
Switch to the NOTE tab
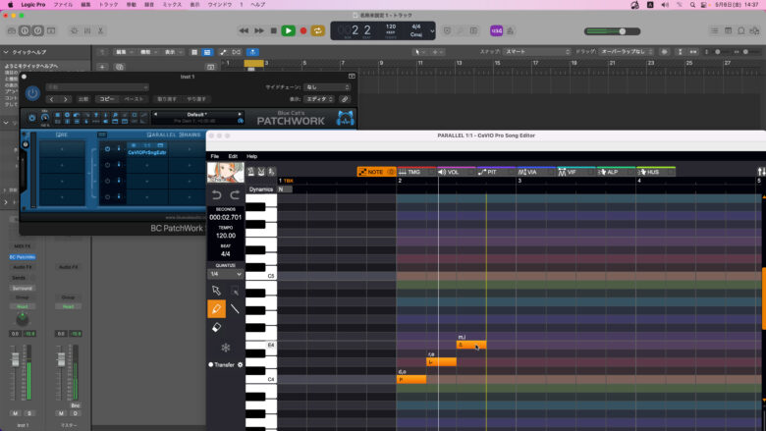coord(376,172)
